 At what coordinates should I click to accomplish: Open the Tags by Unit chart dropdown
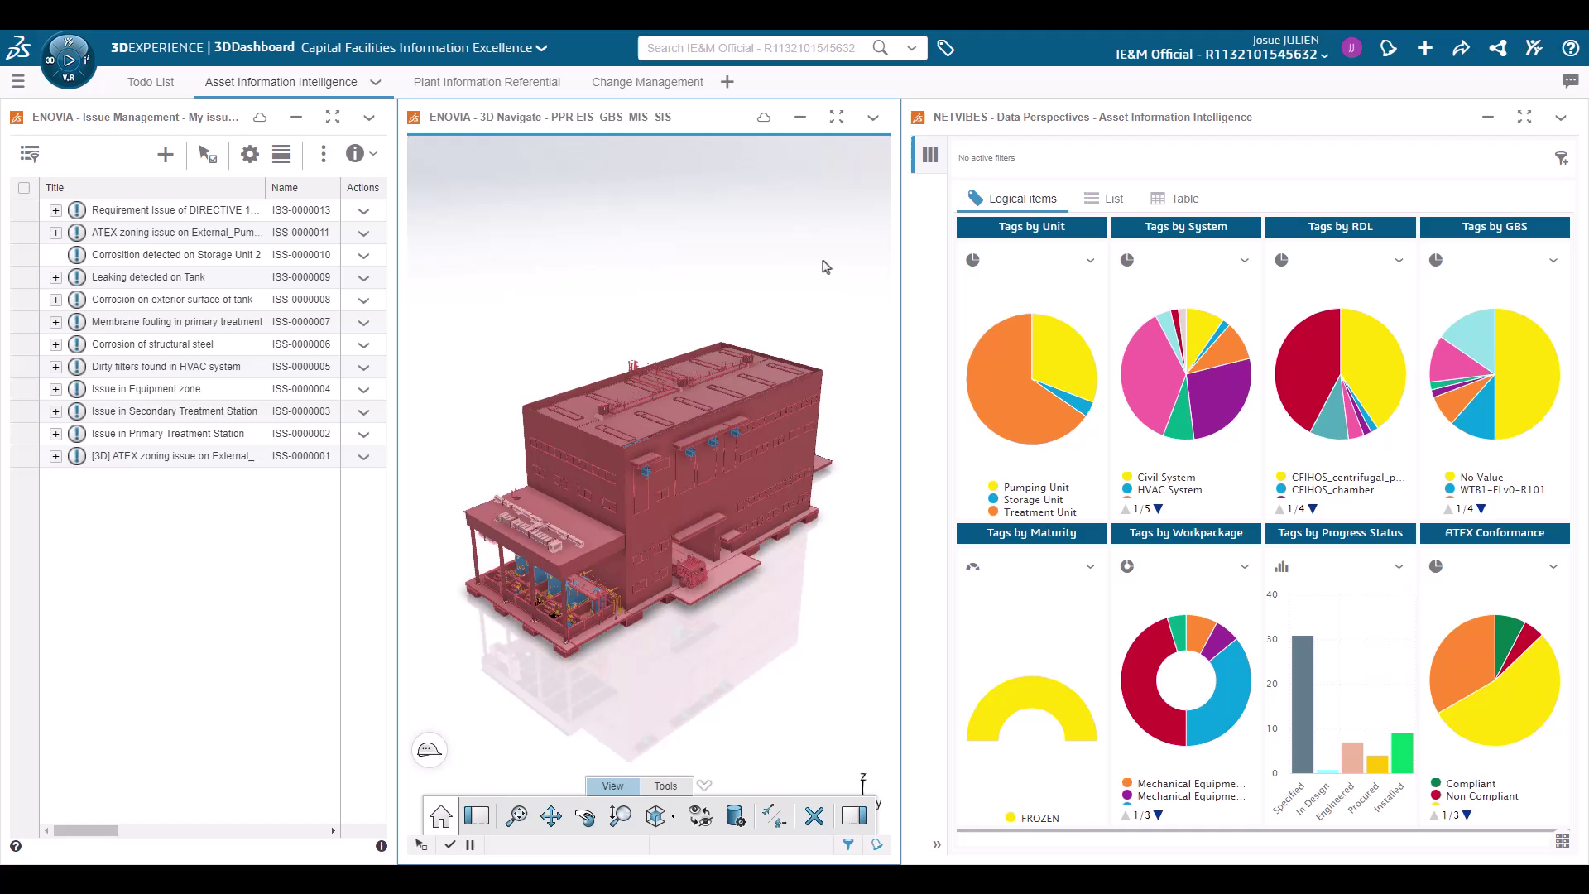click(x=1090, y=260)
